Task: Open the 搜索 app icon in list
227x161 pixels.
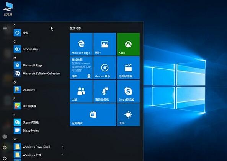Action: coord(17,33)
